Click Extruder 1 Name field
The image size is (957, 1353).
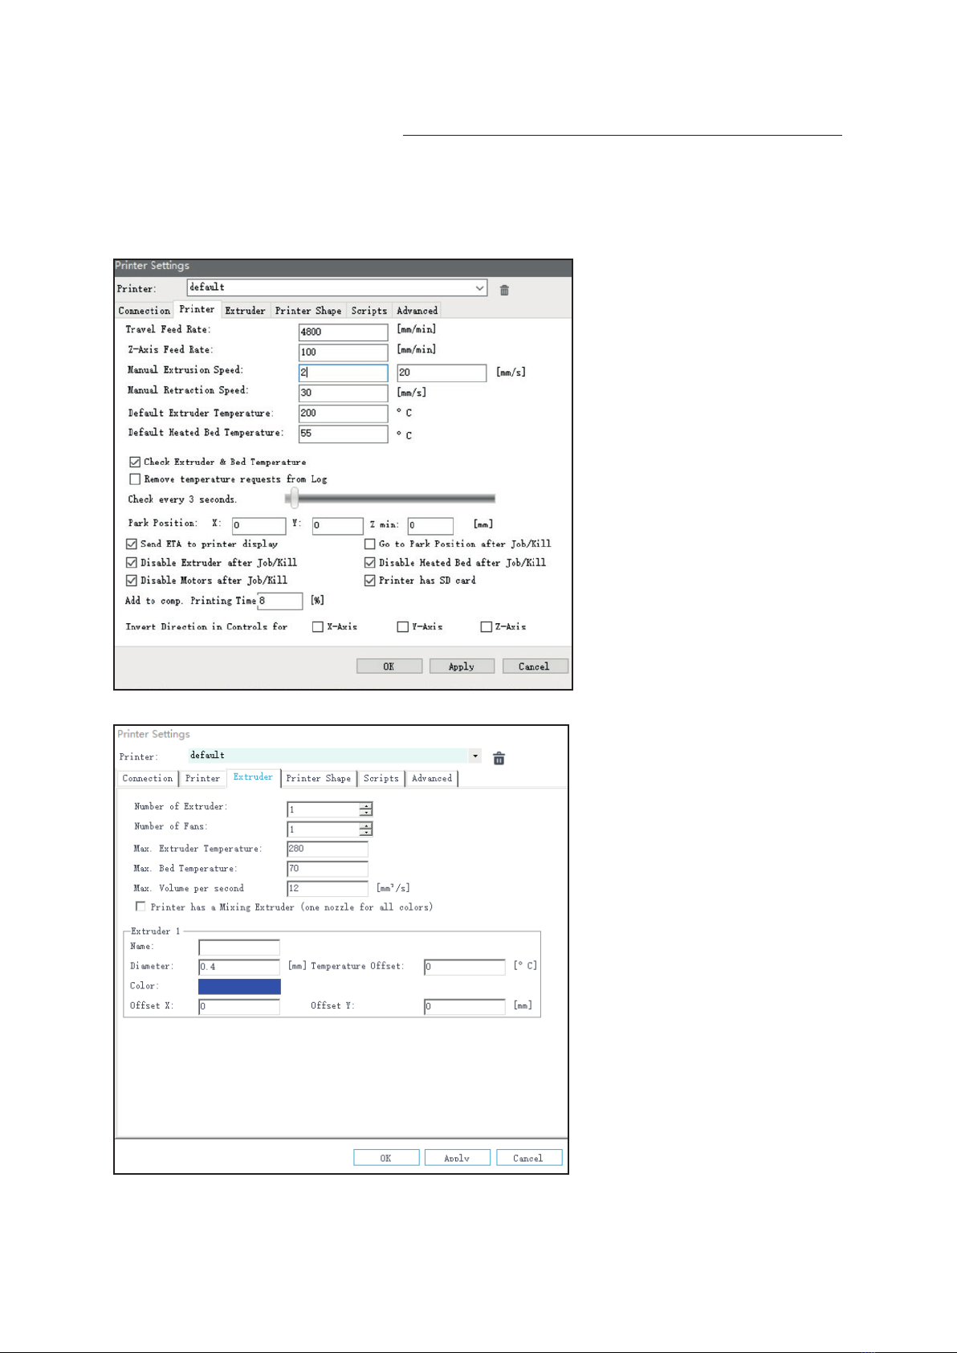pyautogui.click(x=239, y=948)
